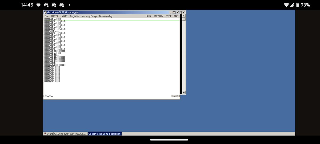Minimize the Gocaine debugger window
This screenshot has height=144, width=320.
[x=171, y=12]
